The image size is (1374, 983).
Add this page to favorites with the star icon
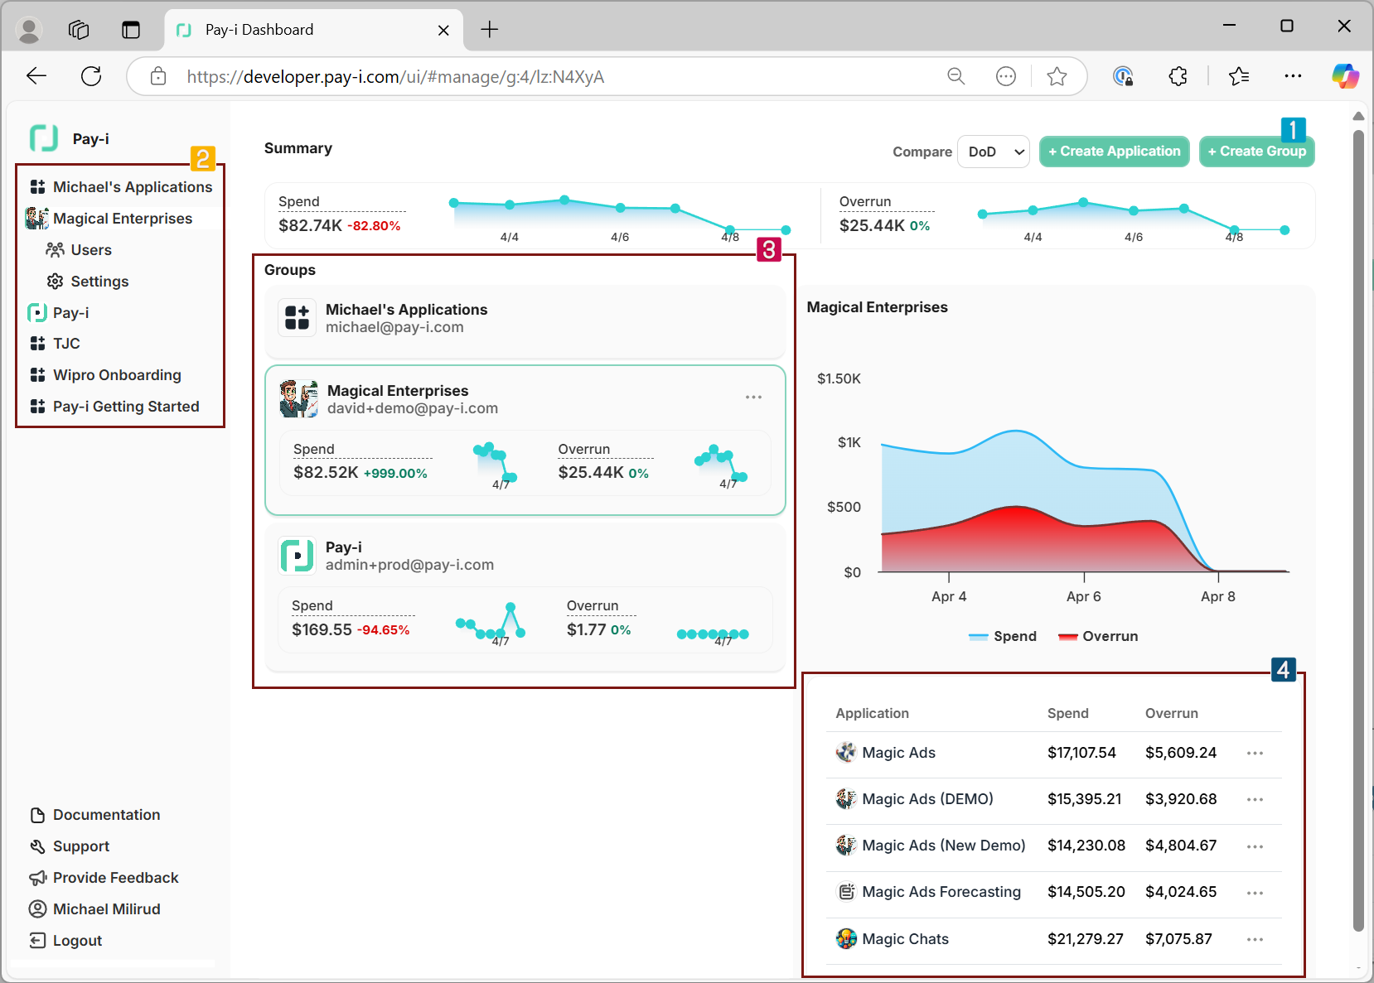click(x=1057, y=76)
